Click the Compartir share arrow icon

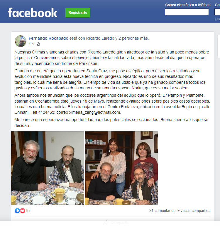[x=106, y=223]
